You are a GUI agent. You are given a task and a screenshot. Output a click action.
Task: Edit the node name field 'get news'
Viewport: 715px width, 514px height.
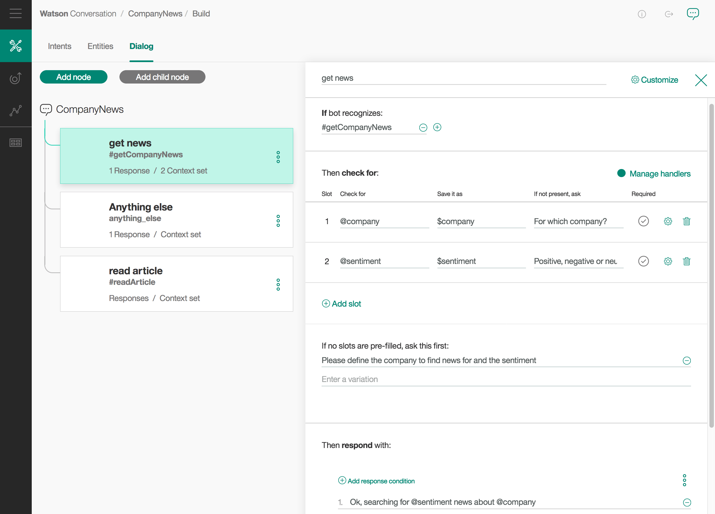coord(464,78)
